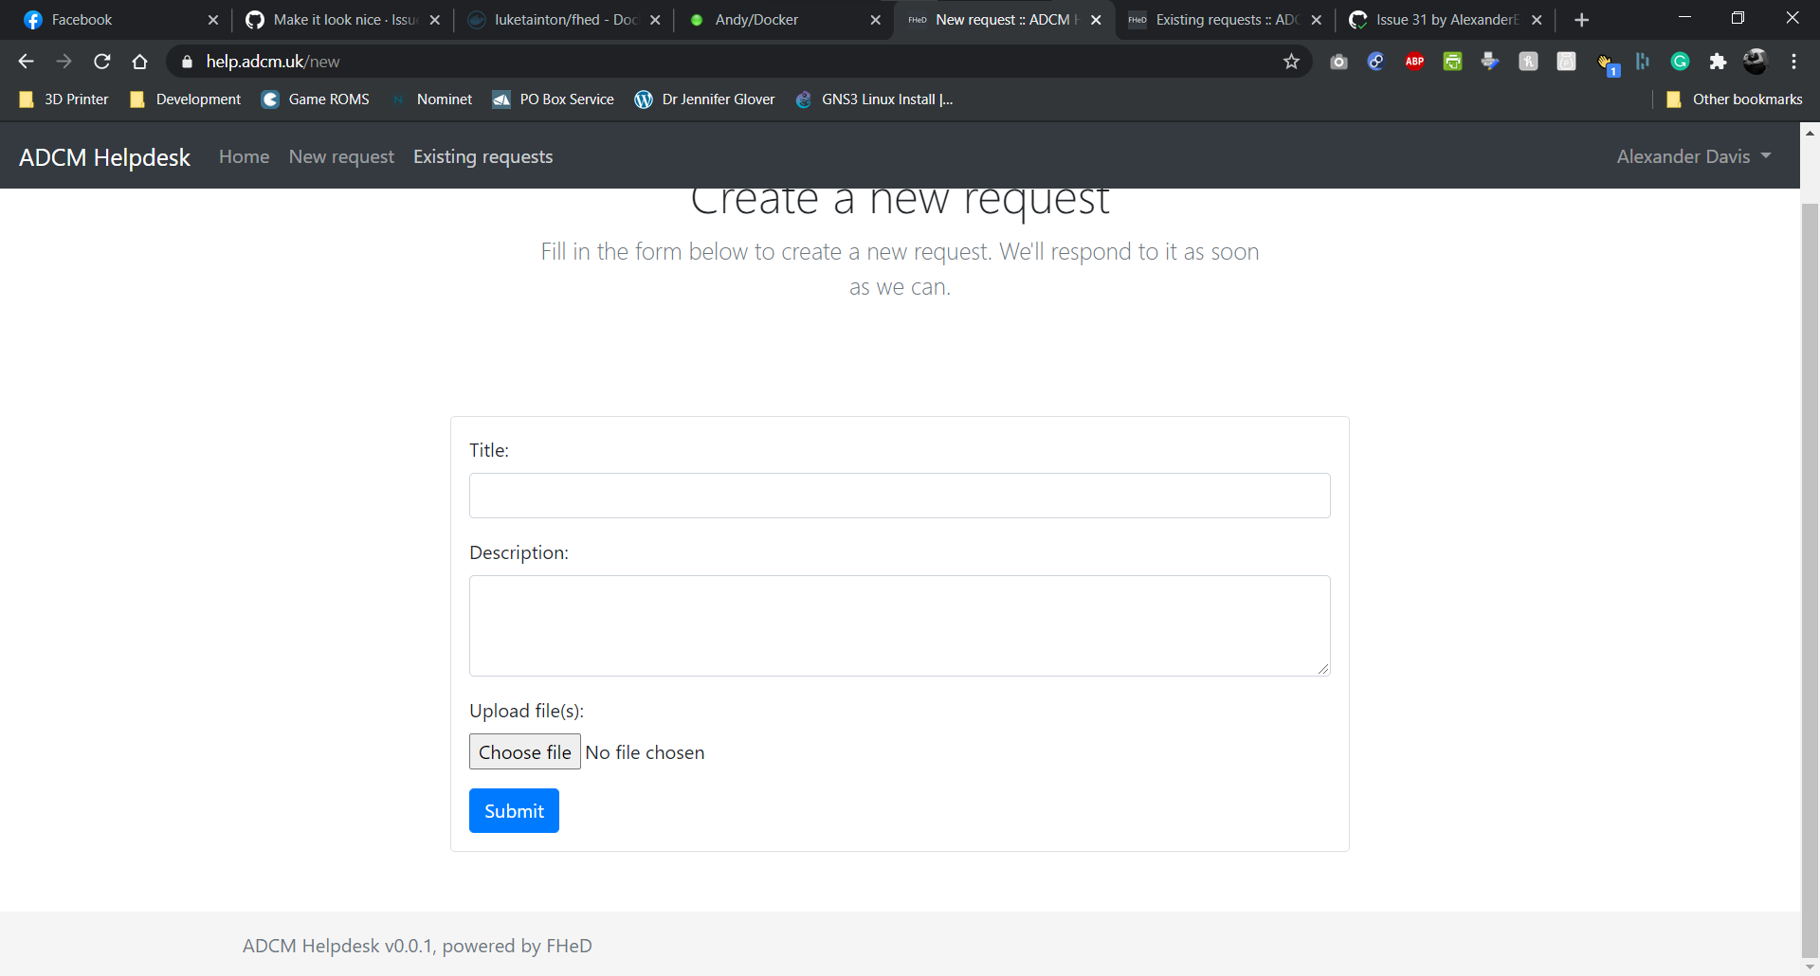Open the PO Box Service bookmark
This screenshot has height=976, width=1820.
[x=554, y=99]
